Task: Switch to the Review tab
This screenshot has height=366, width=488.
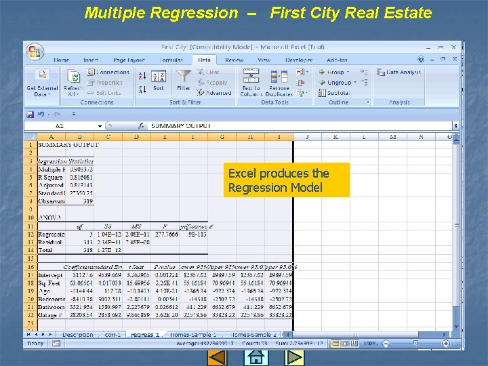Action: tap(234, 60)
